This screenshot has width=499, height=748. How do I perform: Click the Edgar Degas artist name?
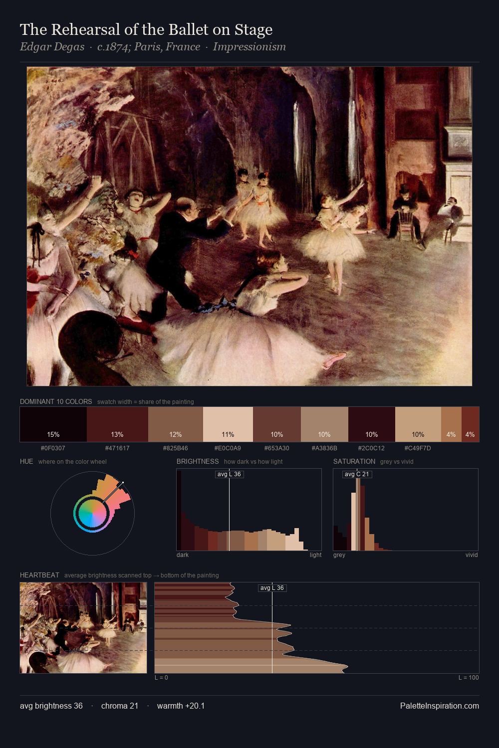click(52, 47)
